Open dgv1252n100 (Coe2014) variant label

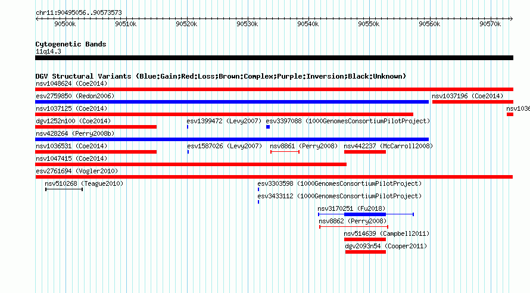(x=73, y=121)
